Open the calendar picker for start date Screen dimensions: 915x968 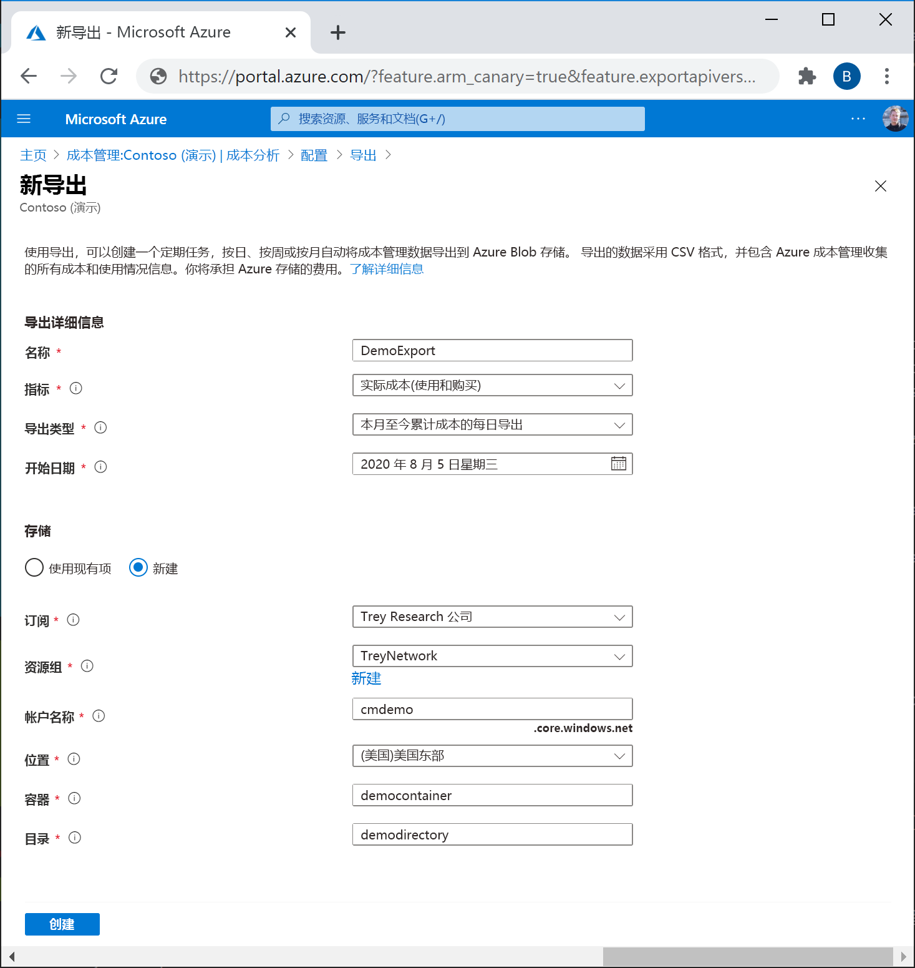619,463
